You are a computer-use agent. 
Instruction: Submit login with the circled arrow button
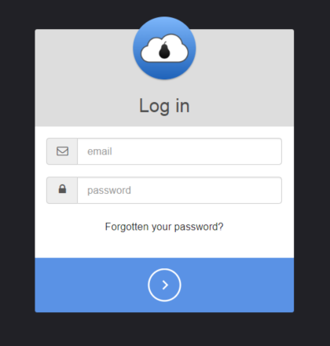(164, 285)
